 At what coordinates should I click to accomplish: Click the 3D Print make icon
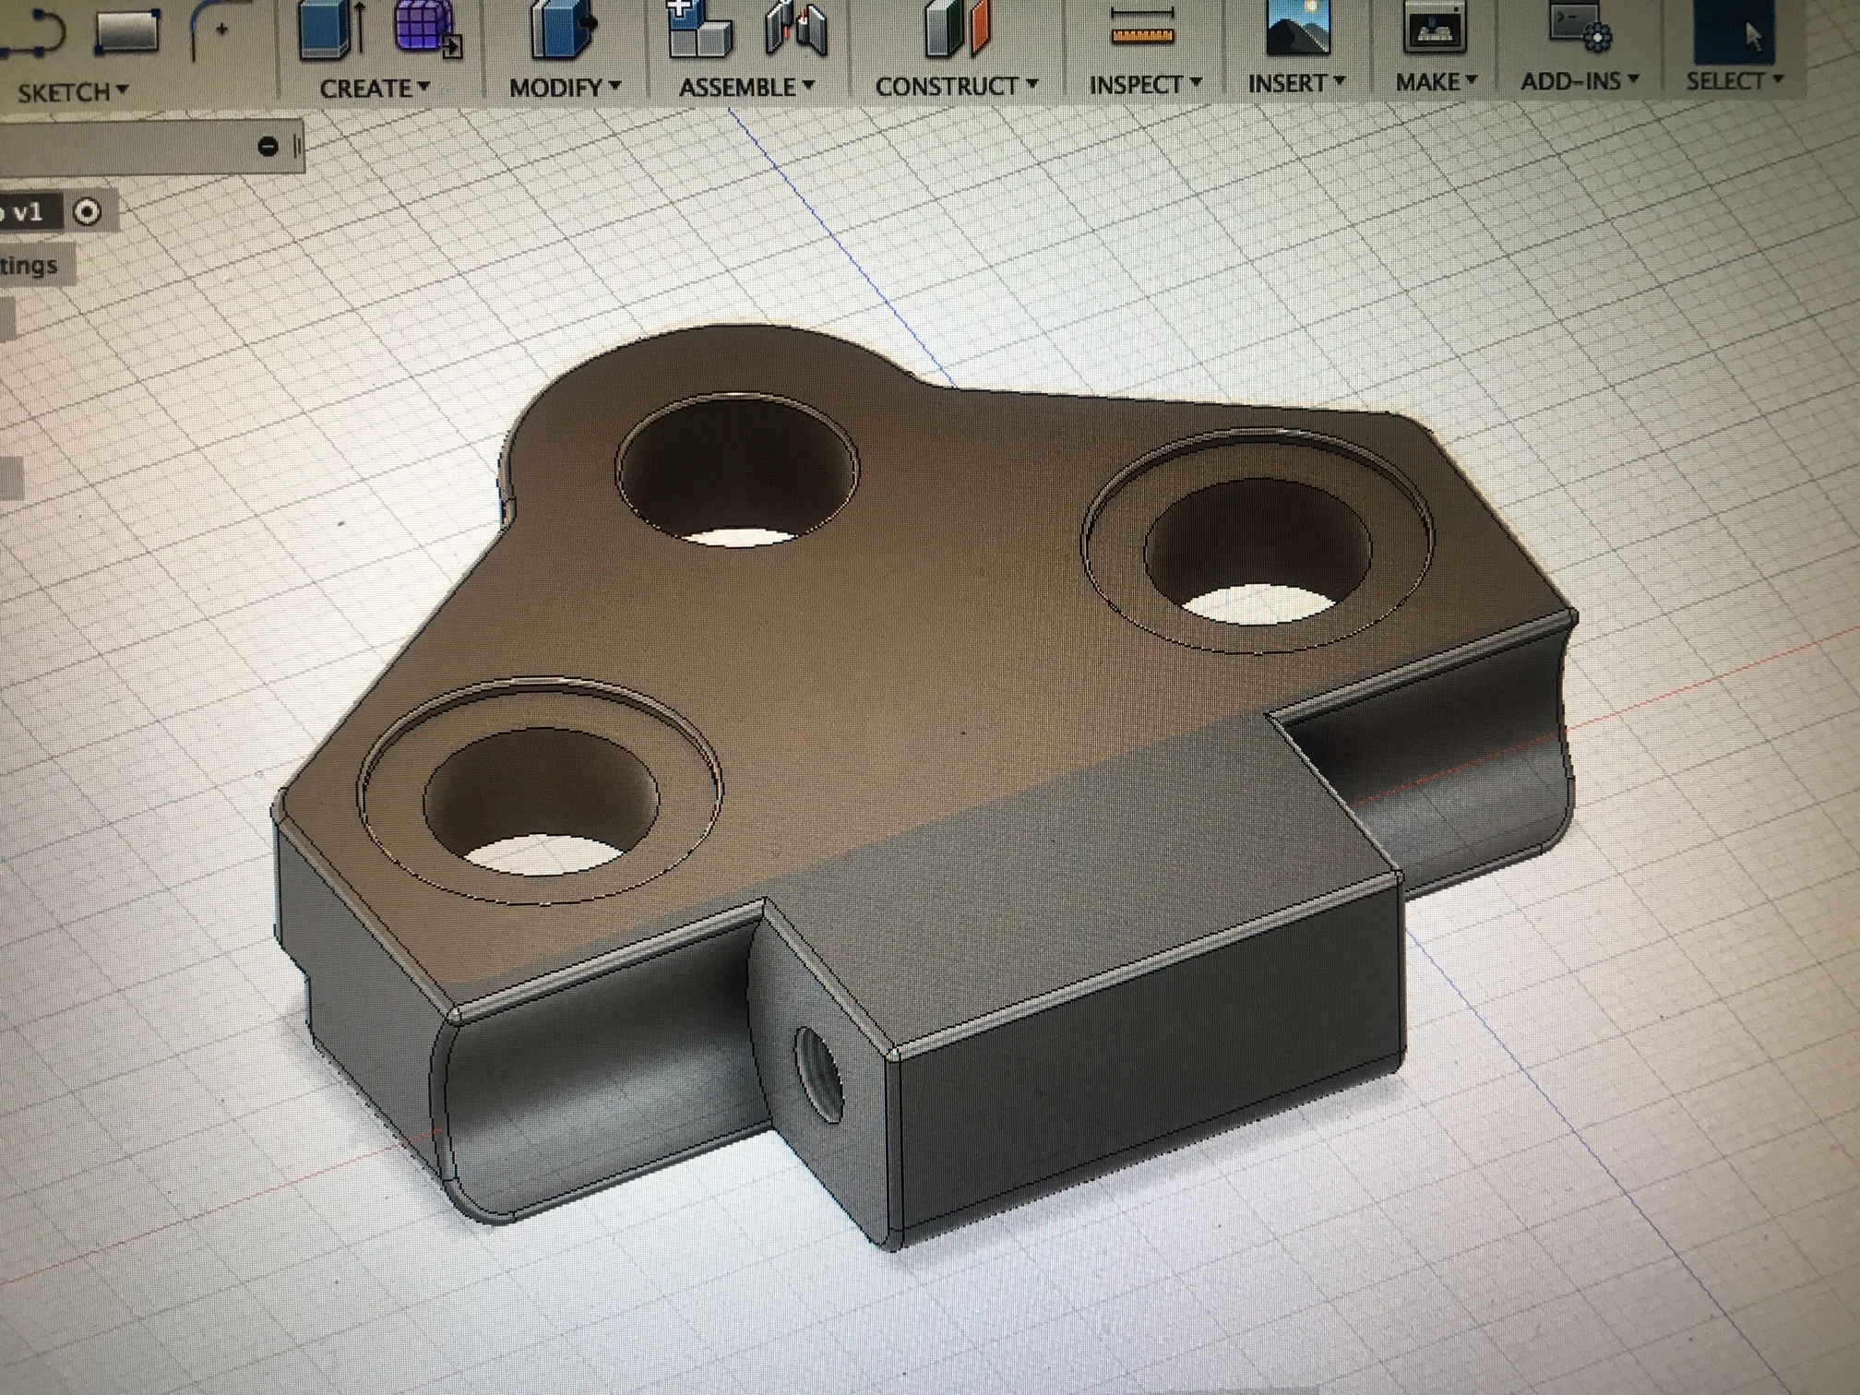(1434, 28)
